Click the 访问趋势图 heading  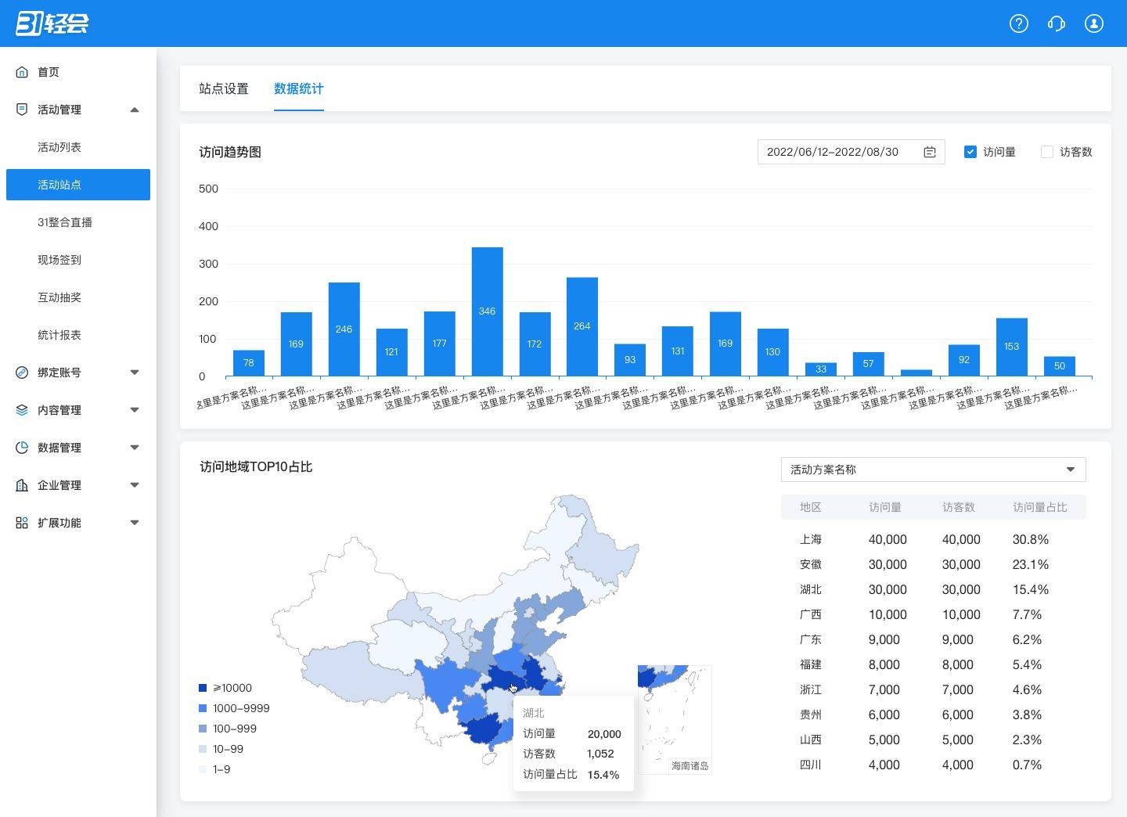point(230,152)
